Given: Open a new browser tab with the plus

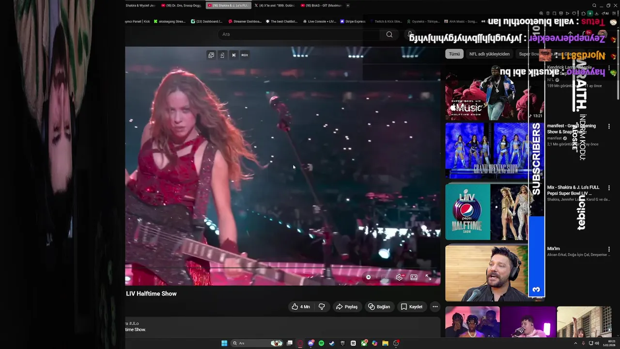Looking at the screenshot, I should tap(348, 5).
